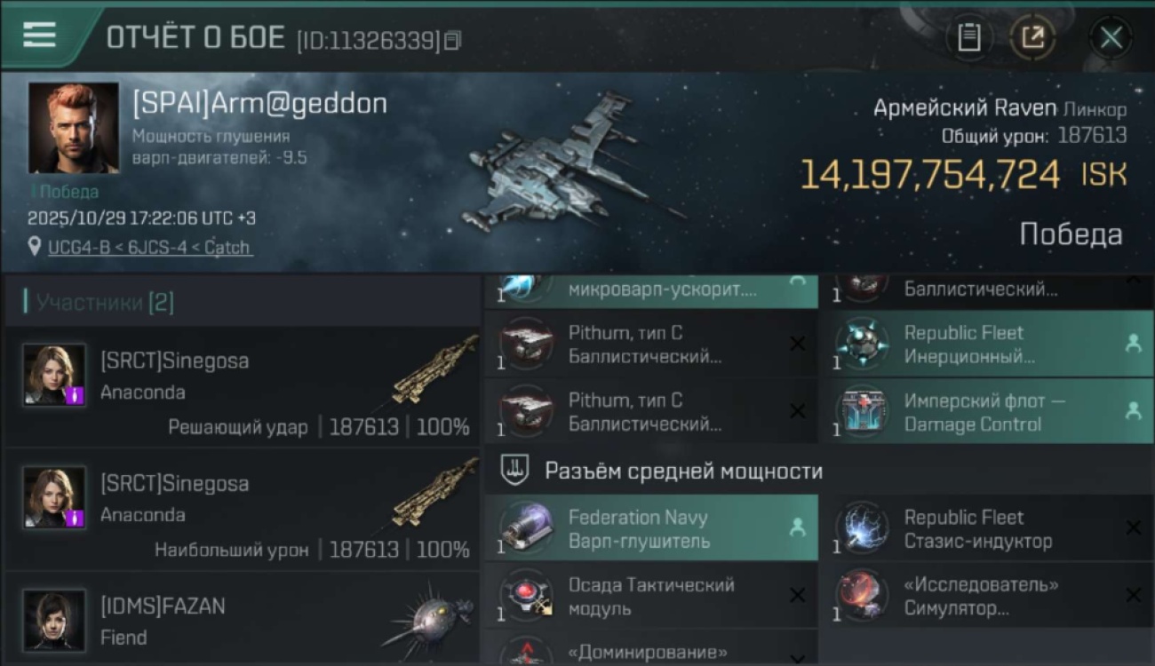Open the hamburger menu
This screenshot has height=666, width=1155.
pyautogui.click(x=40, y=36)
